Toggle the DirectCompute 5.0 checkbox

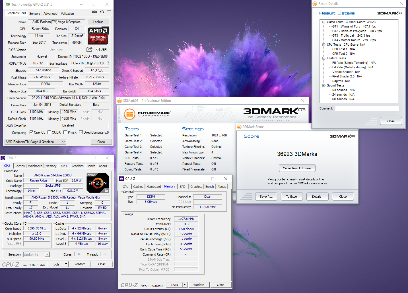(81, 132)
